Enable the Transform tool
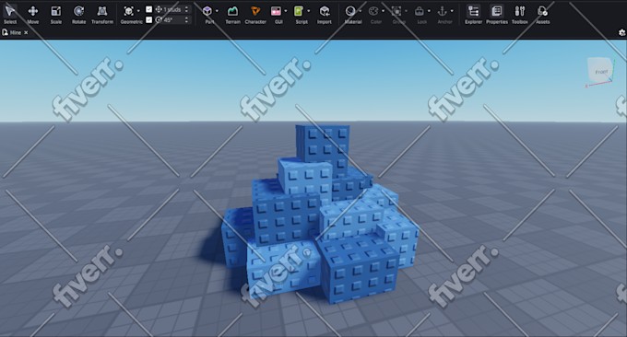 pos(102,15)
